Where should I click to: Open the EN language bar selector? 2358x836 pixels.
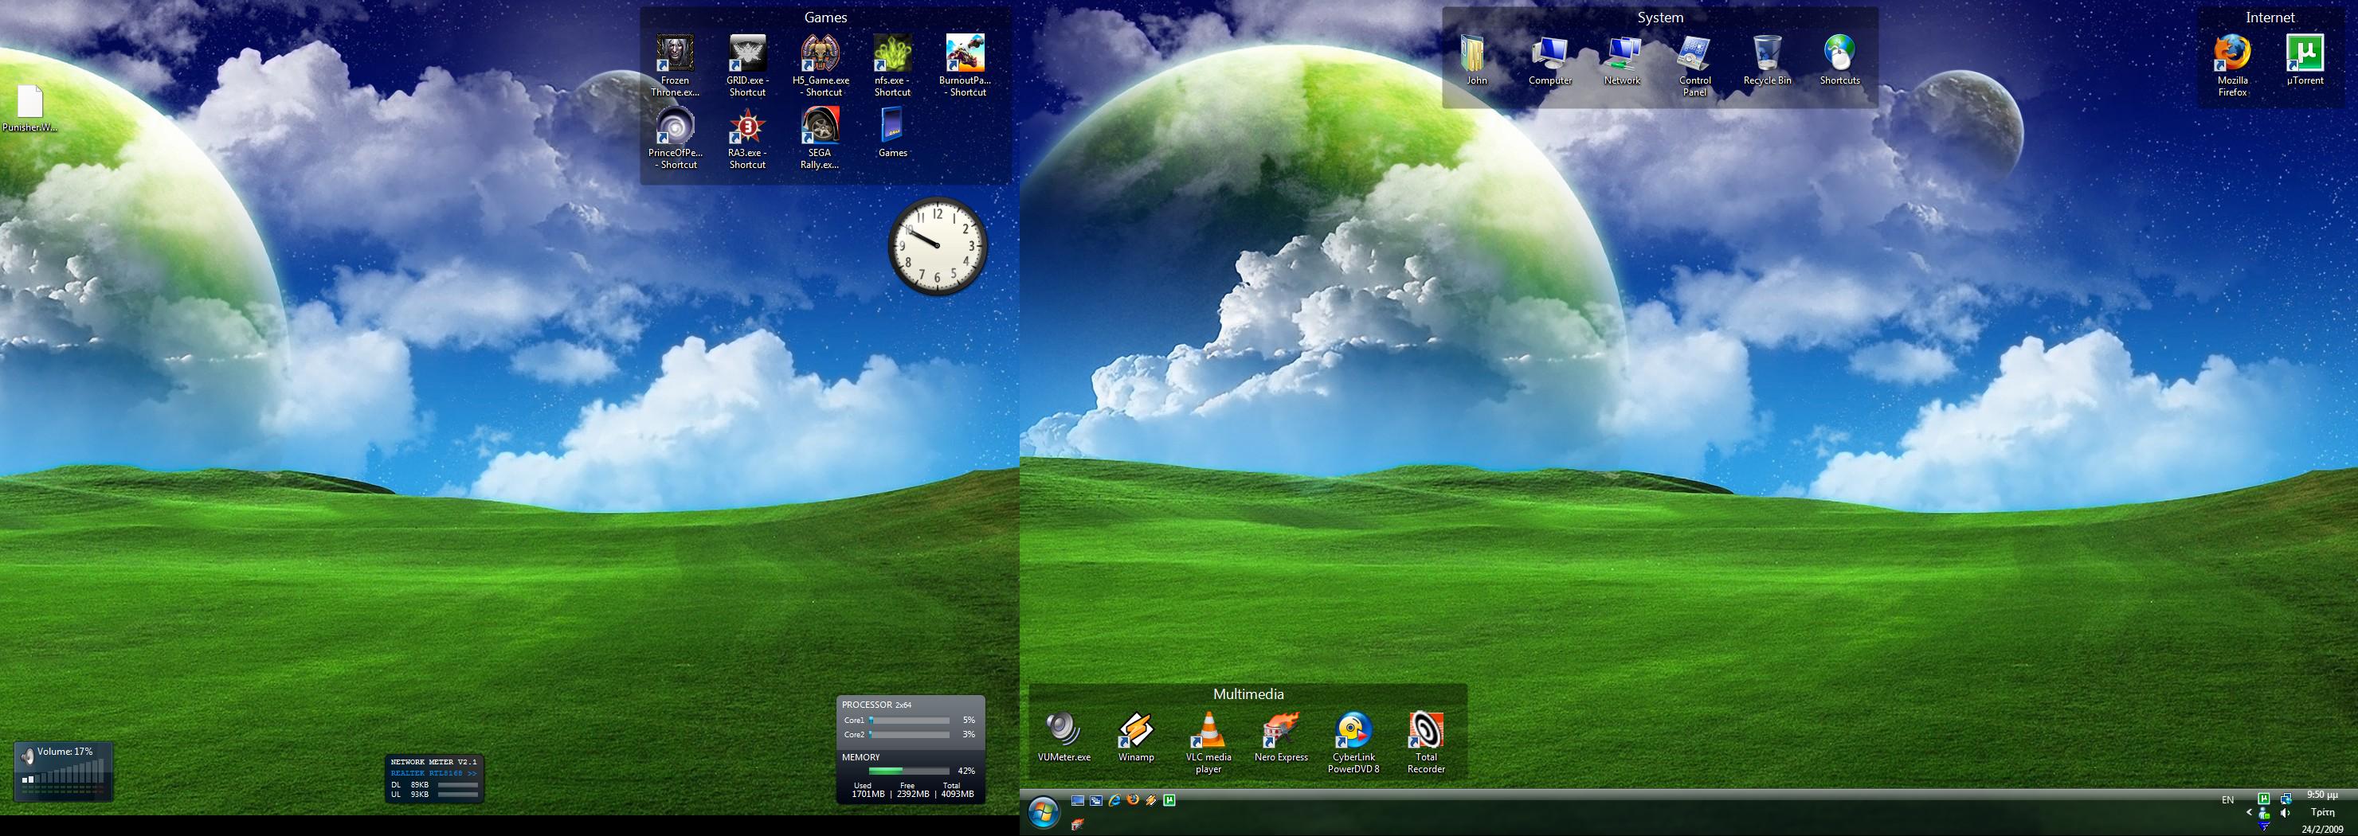click(x=2227, y=799)
